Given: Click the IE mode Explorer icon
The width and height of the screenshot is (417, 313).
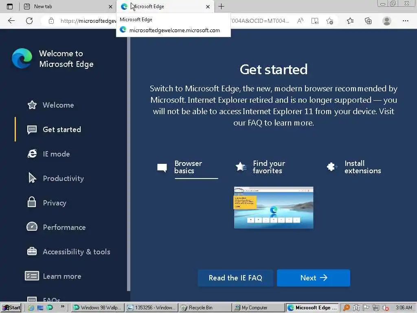Looking at the screenshot, I should point(32,154).
